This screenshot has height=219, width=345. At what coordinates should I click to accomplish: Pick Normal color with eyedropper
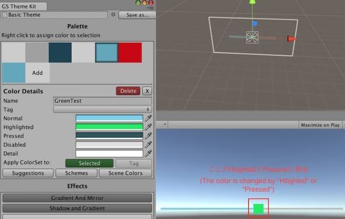coord(148,118)
